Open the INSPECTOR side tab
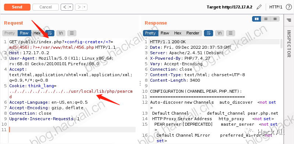Screen dimensions: 294x144 (x=289, y=44)
